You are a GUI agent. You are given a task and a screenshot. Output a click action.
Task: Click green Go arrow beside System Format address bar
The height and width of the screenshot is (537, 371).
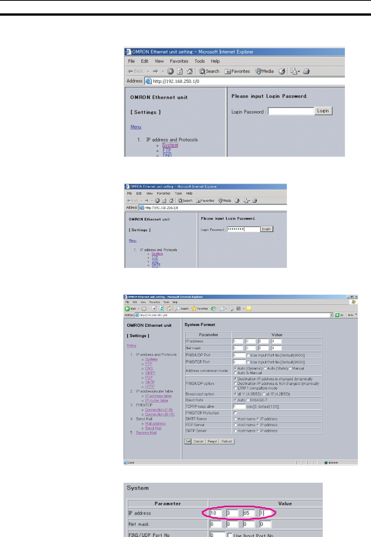(x=337, y=315)
